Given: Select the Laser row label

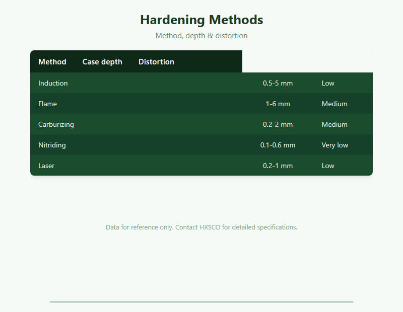Looking at the screenshot, I should [46, 166].
